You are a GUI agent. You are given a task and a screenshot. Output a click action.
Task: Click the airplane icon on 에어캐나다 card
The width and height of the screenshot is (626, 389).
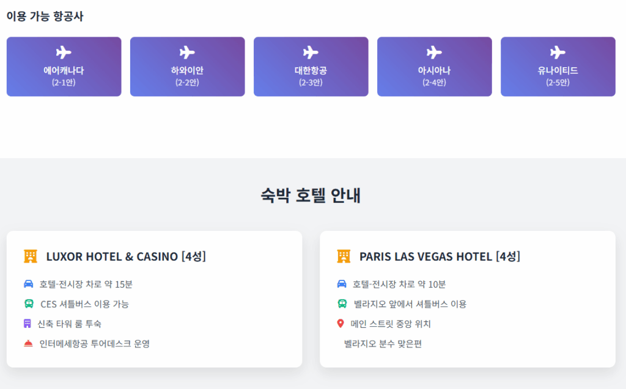pyautogui.click(x=64, y=53)
